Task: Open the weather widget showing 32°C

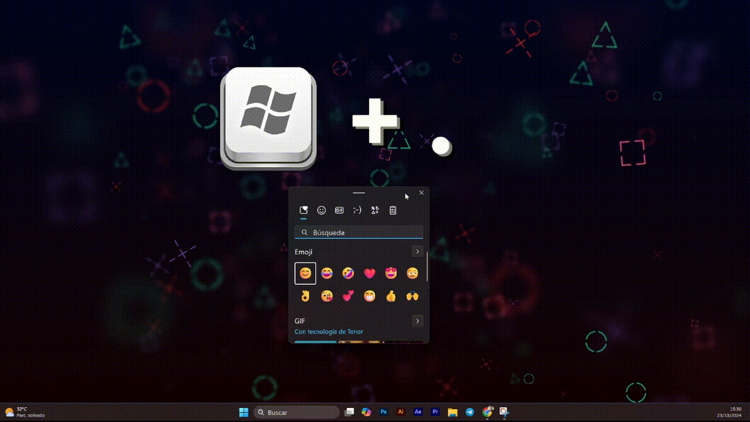Action: click(25, 412)
